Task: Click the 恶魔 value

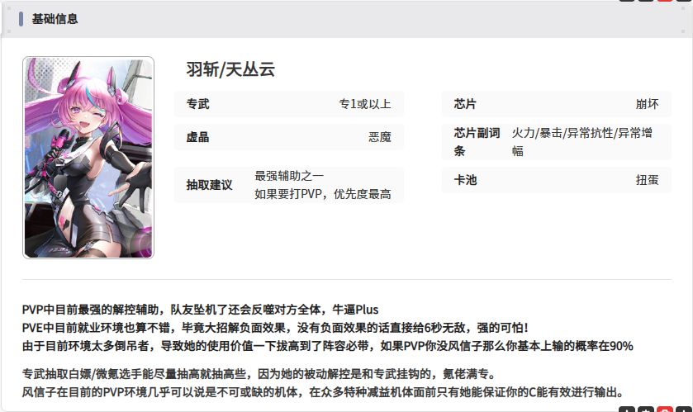Action: click(380, 137)
